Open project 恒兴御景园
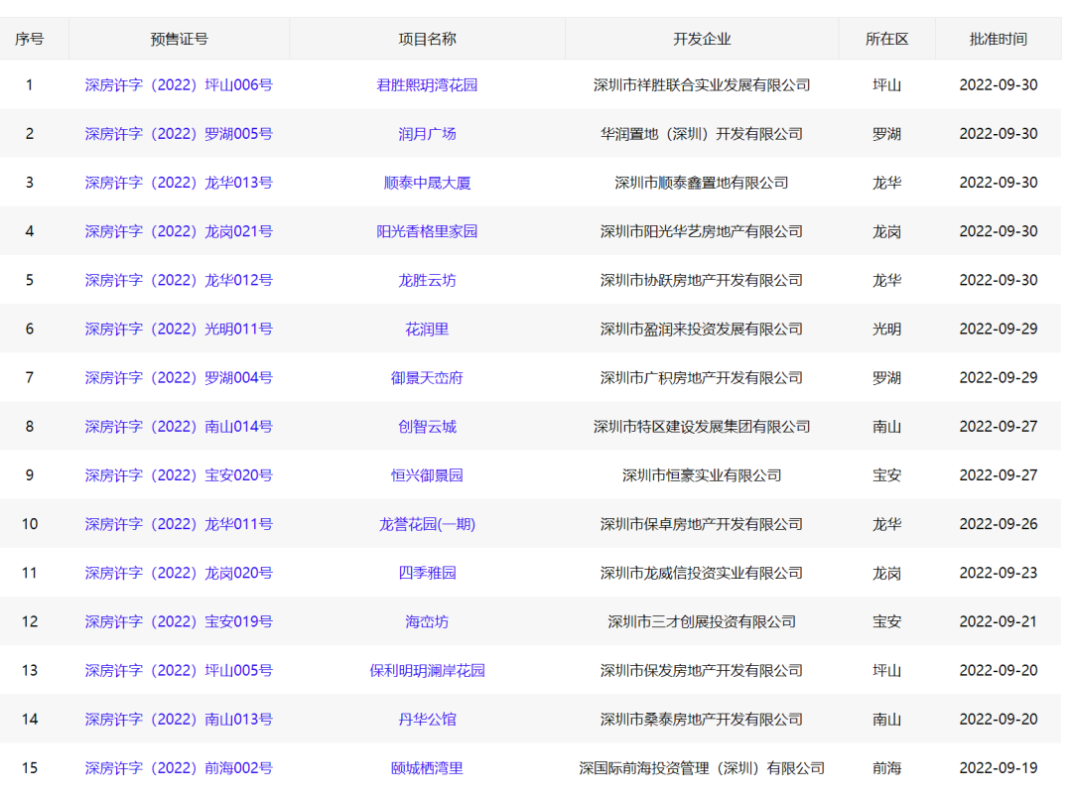Image resolution: width=1072 pixels, height=802 pixels. click(427, 475)
